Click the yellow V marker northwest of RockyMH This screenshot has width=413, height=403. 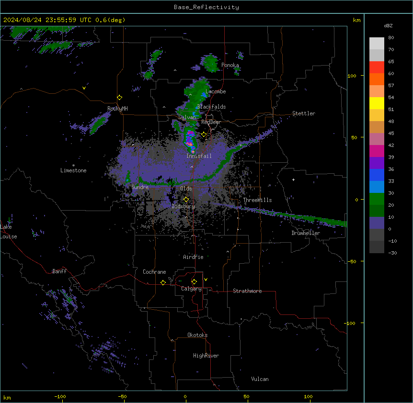[x=84, y=88]
